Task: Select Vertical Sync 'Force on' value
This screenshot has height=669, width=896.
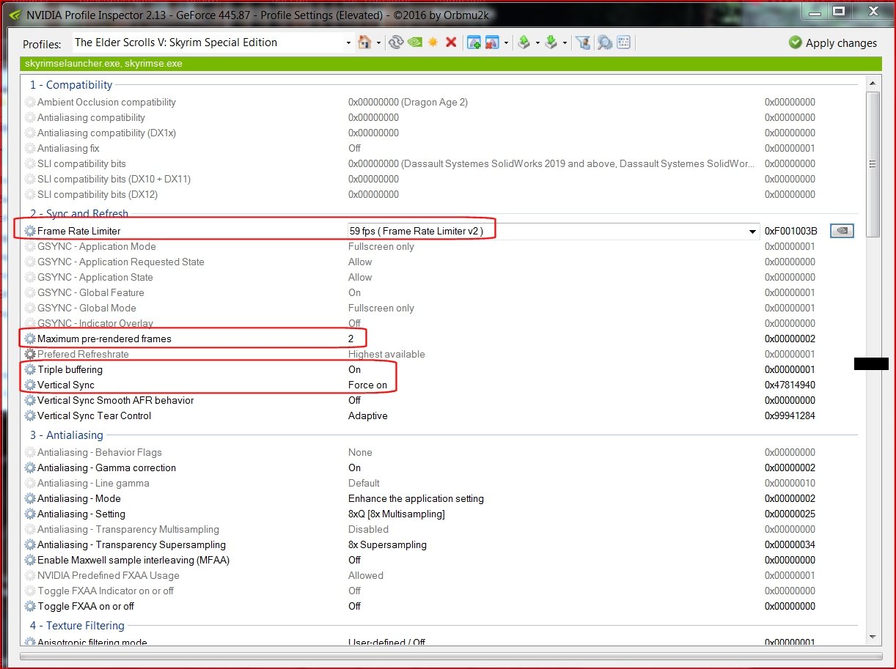Action: tap(367, 385)
